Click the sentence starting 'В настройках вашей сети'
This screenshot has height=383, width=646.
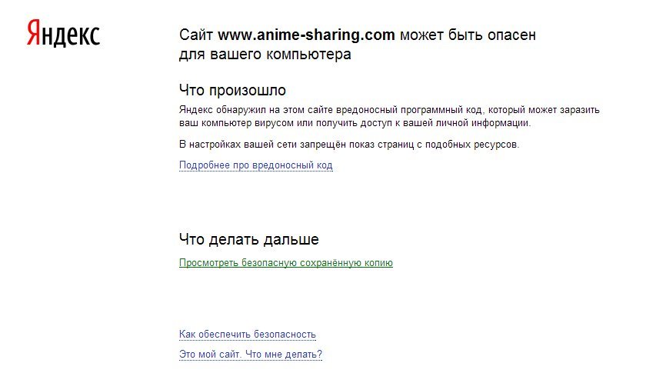tap(349, 145)
